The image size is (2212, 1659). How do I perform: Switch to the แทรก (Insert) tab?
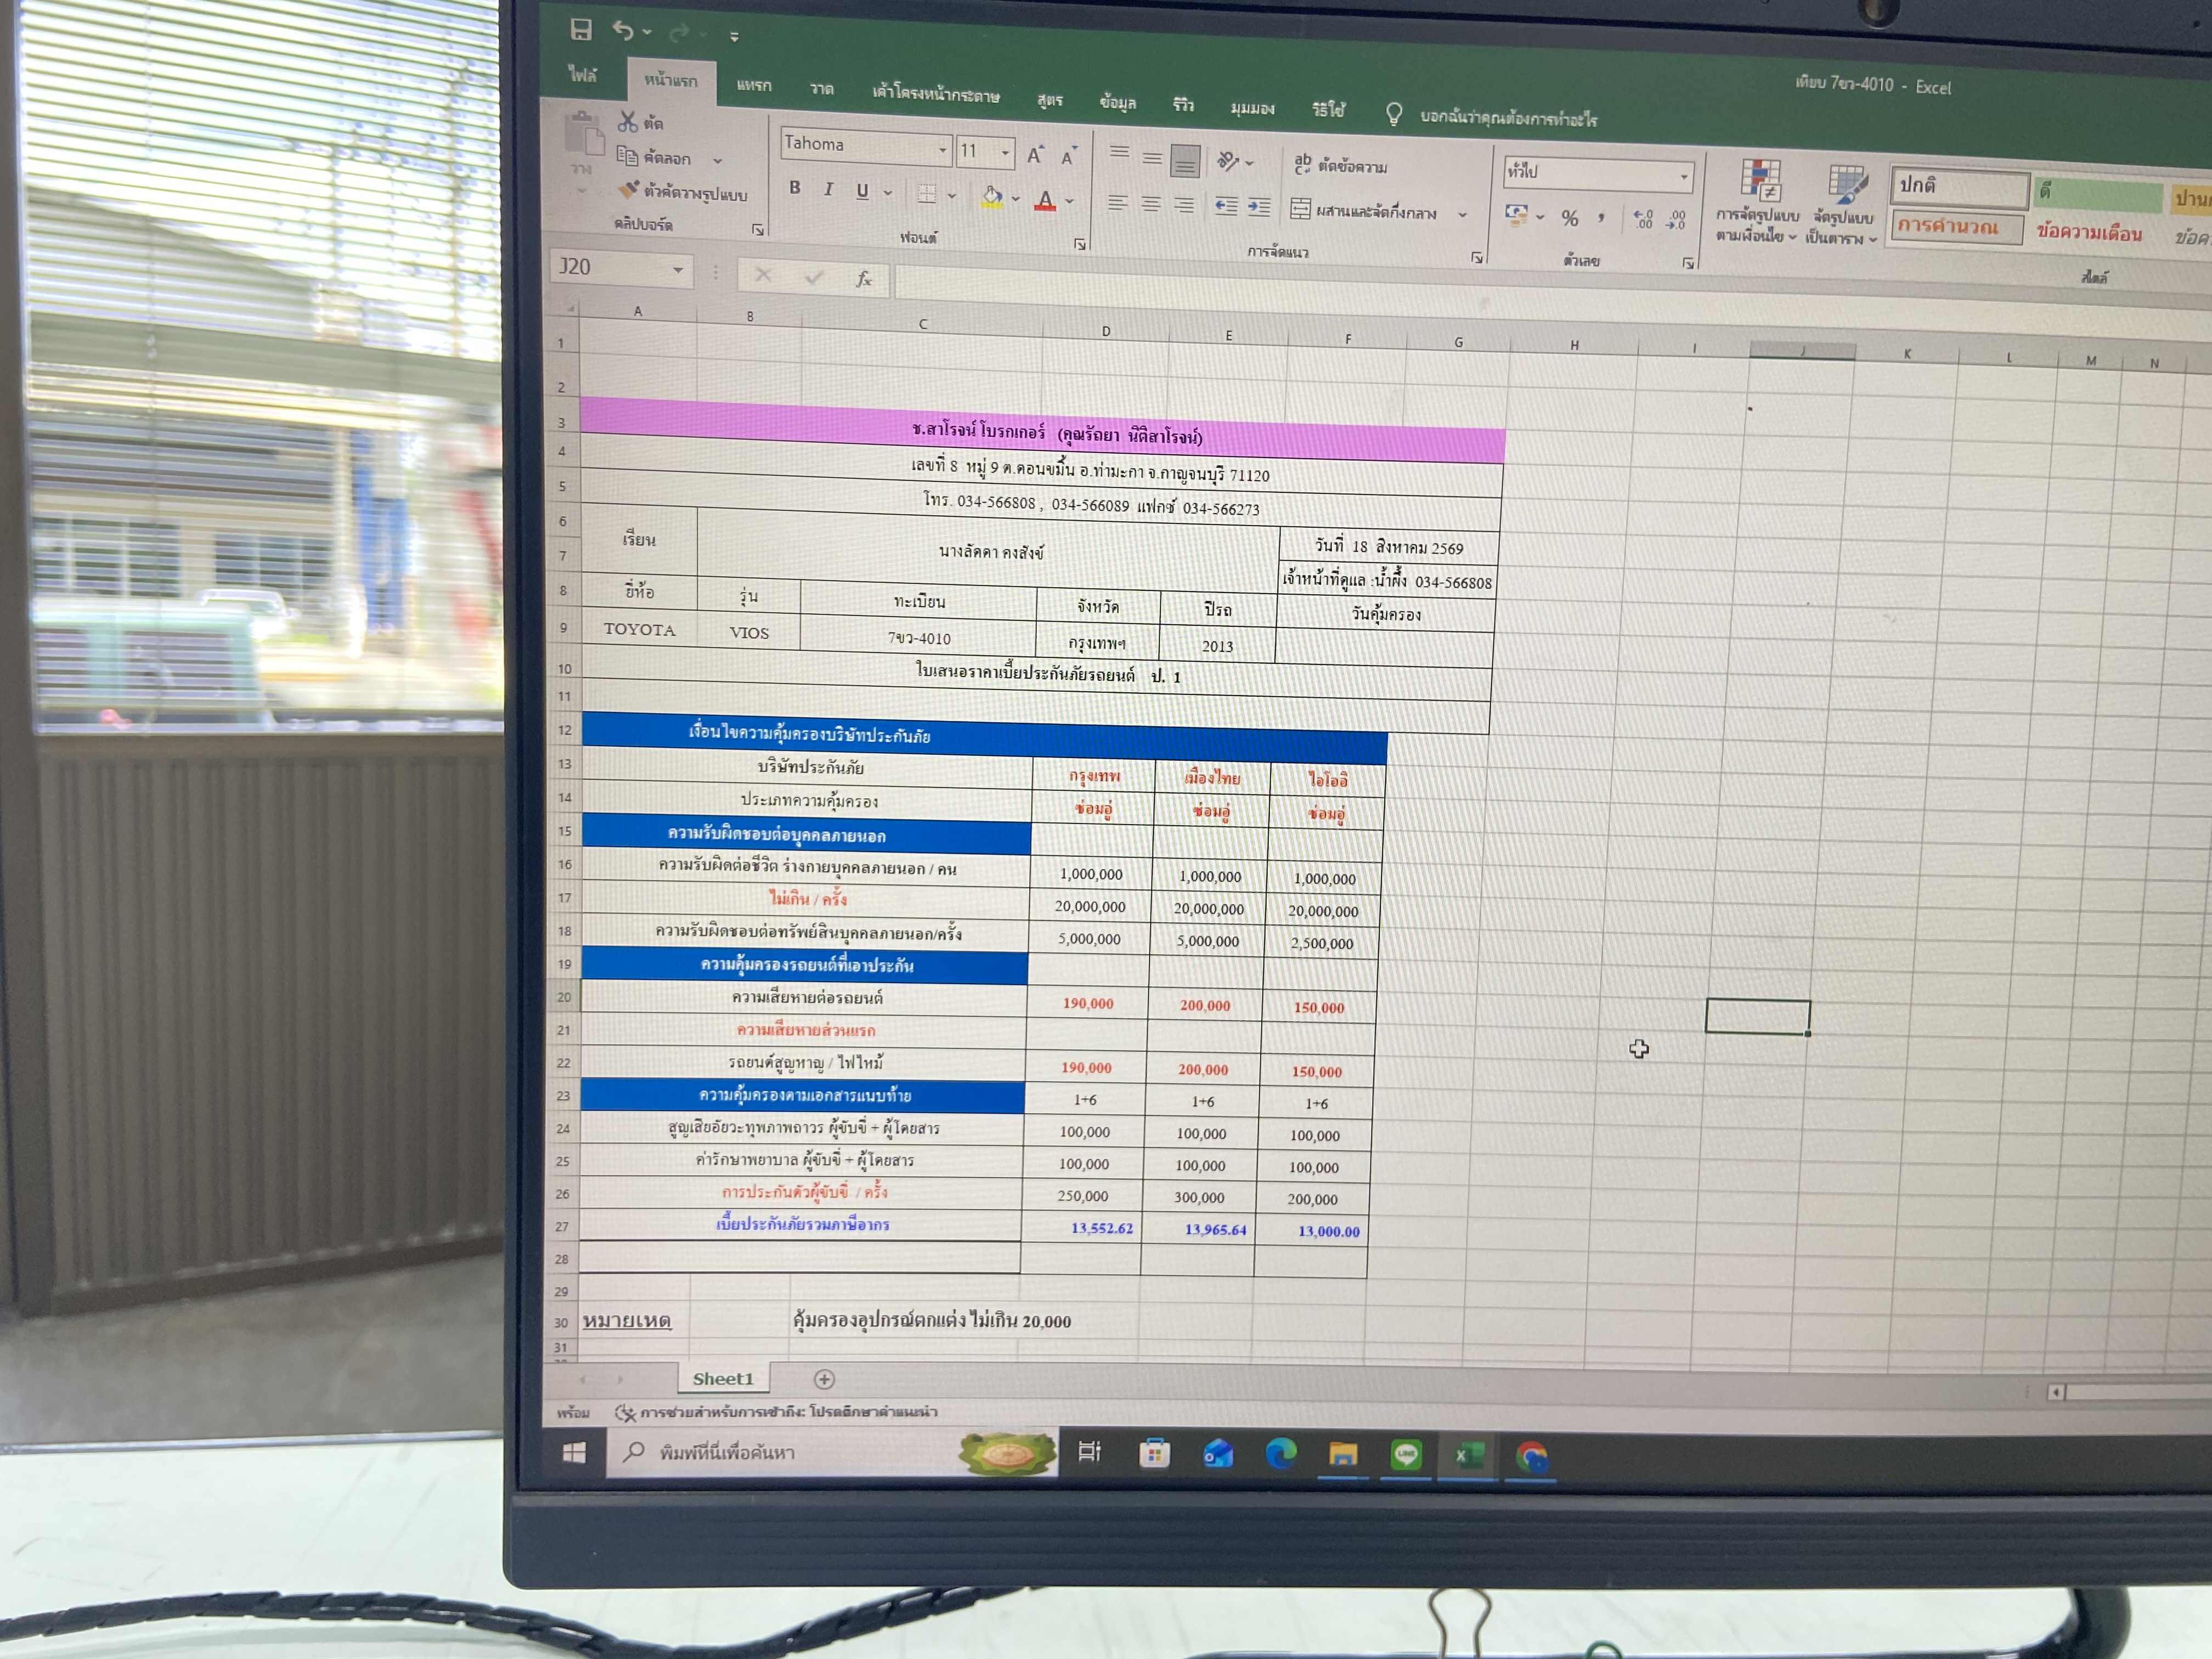coord(754,85)
